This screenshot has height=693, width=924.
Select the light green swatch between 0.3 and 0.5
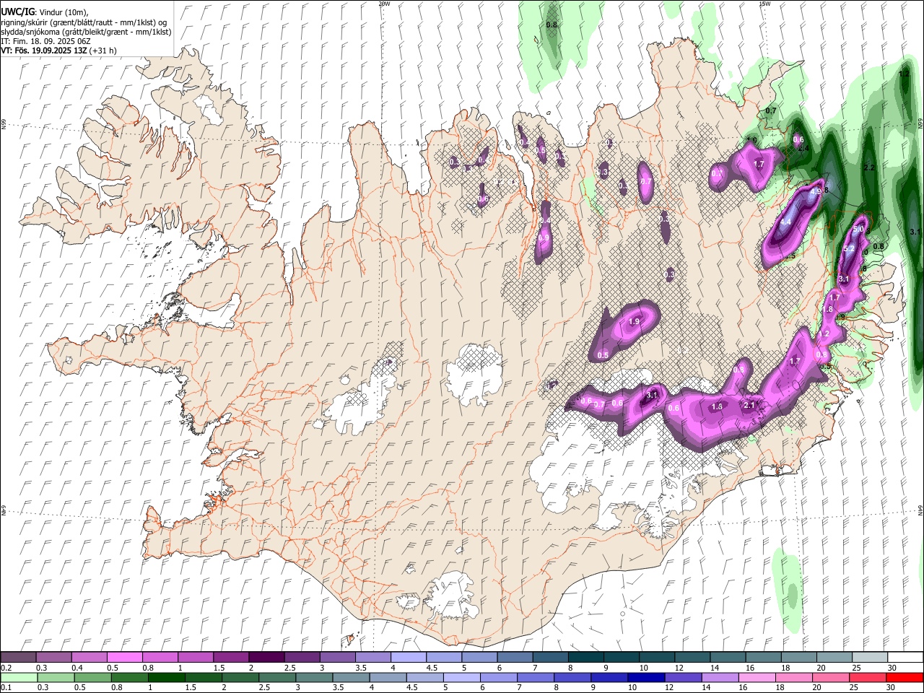tap(54, 677)
